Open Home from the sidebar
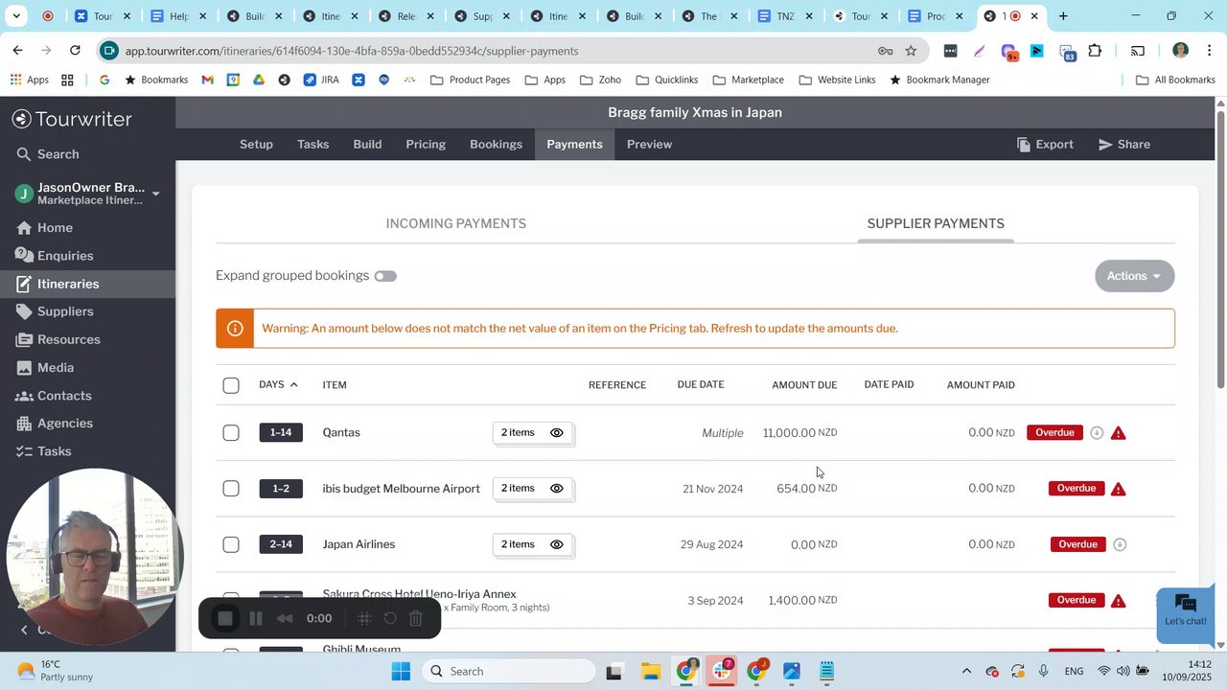 pyautogui.click(x=44, y=228)
